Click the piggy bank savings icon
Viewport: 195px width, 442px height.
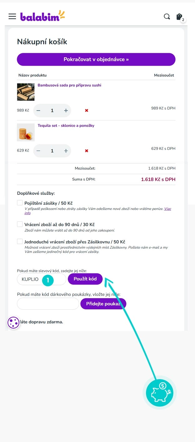160,393
